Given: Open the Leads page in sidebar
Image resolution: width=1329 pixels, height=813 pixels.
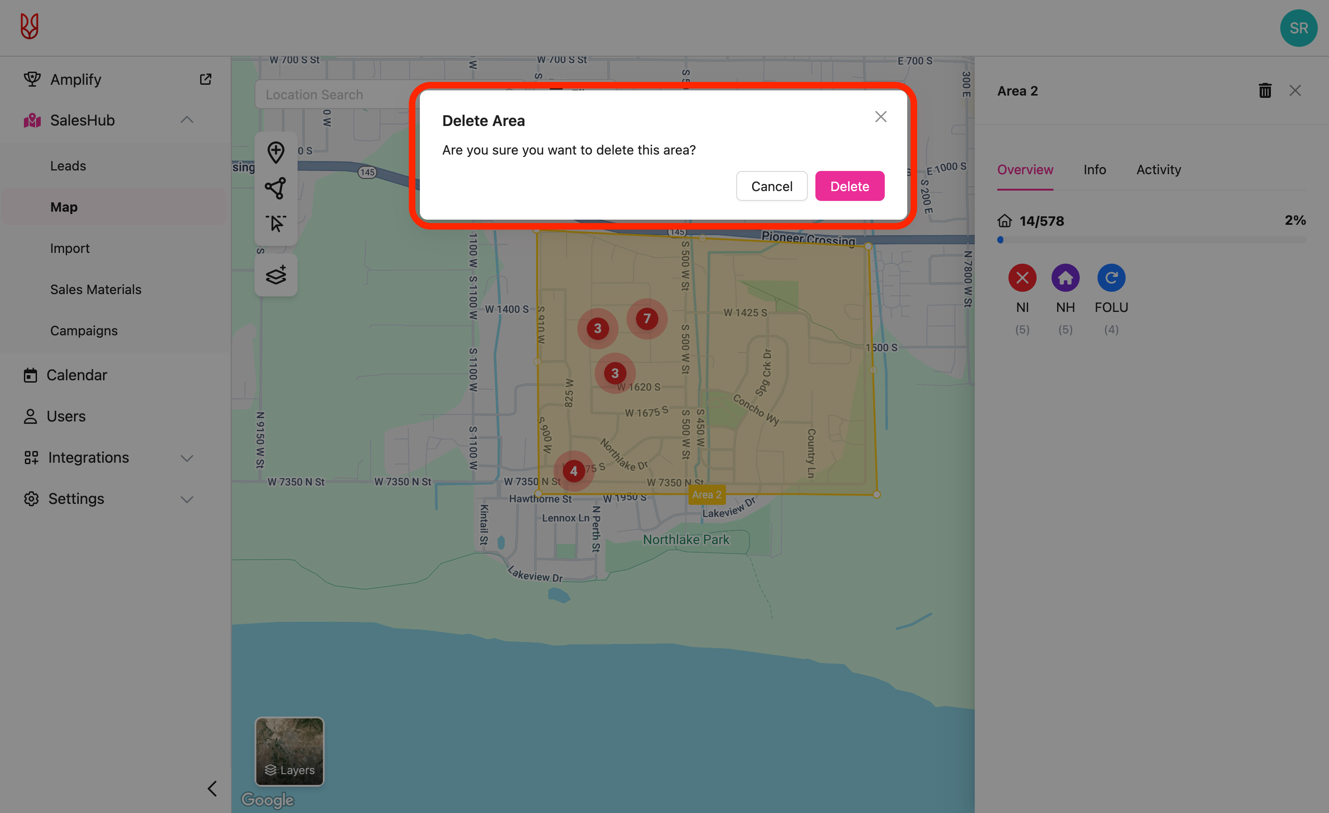Looking at the screenshot, I should click(x=68, y=166).
